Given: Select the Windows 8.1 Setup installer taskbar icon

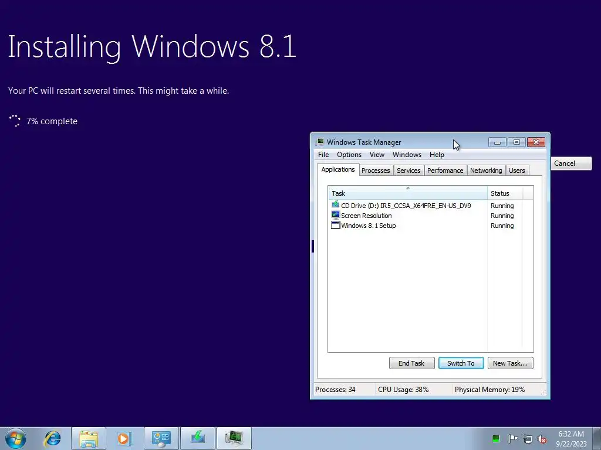Looking at the screenshot, I should coord(198,438).
